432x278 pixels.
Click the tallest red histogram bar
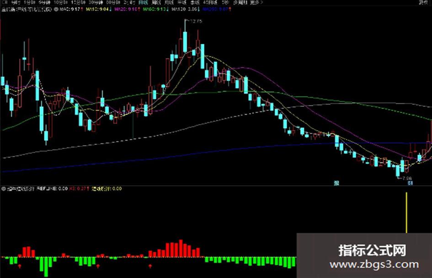[181, 248]
